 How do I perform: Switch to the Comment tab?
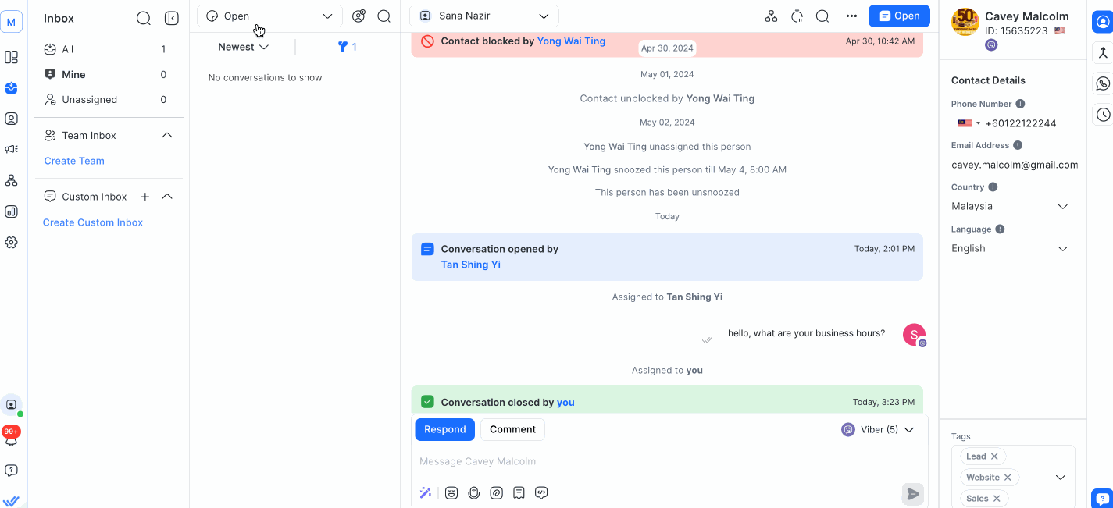pos(512,429)
